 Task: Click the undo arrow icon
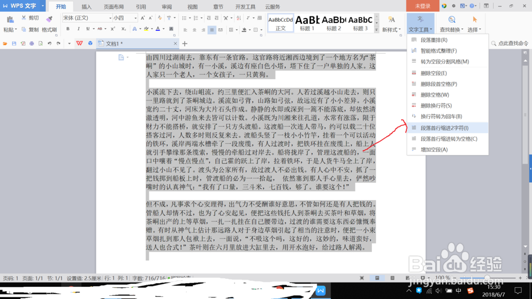[49, 44]
